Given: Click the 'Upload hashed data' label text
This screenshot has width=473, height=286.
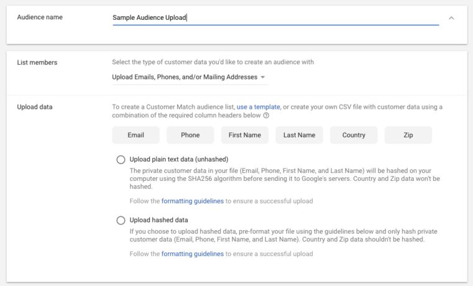Looking at the screenshot, I should [x=159, y=220].
